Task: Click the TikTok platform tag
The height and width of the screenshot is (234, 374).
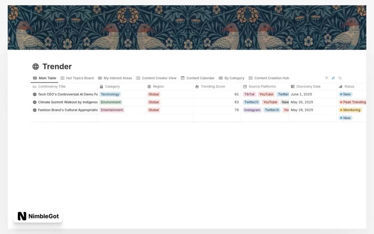Action: point(249,94)
